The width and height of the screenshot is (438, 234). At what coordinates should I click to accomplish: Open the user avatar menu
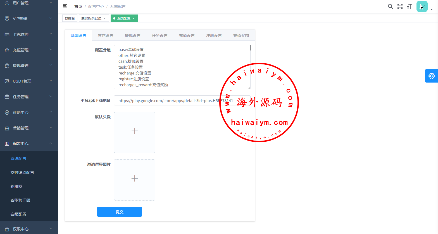tap(422, 6)
